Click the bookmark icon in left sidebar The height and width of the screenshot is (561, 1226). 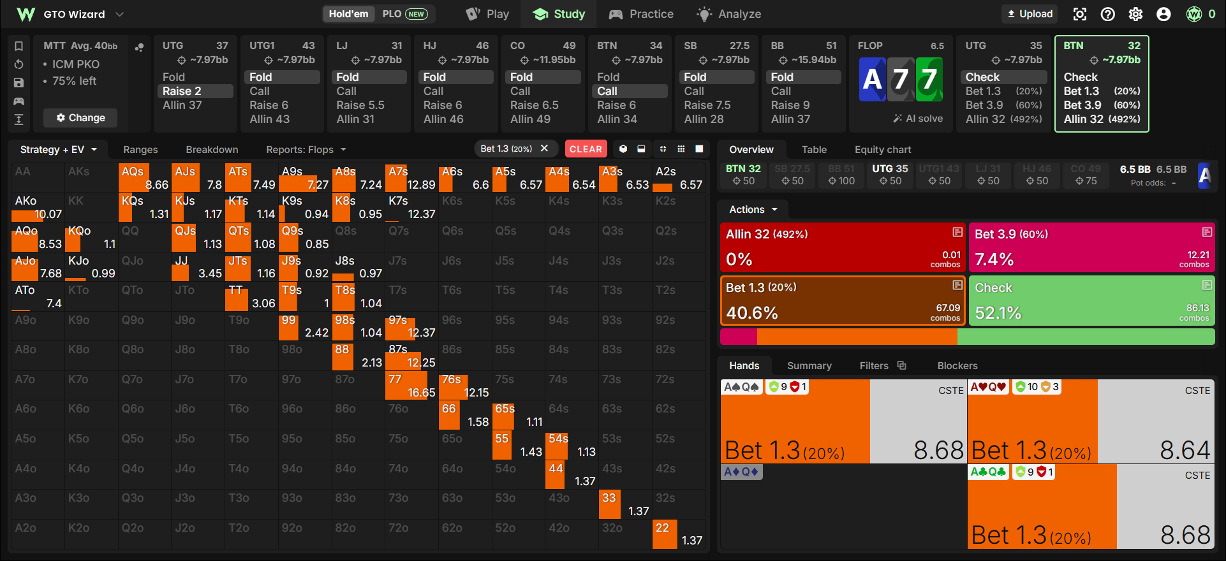click(19, 46)
